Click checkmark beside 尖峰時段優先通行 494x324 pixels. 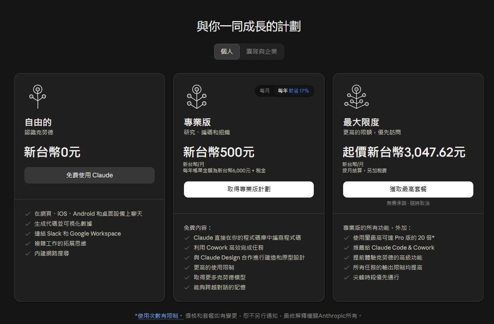[x=346, y=278]
